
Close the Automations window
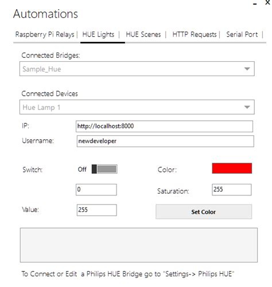(267, 3)
